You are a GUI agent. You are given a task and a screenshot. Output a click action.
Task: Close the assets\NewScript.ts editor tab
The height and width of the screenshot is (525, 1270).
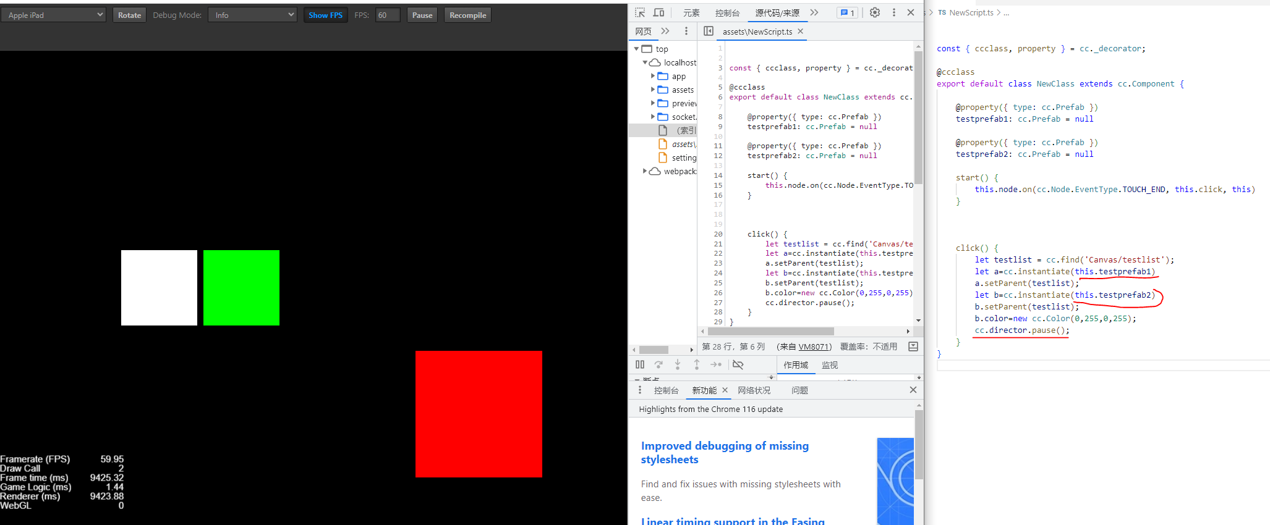(x=801, y=31)
